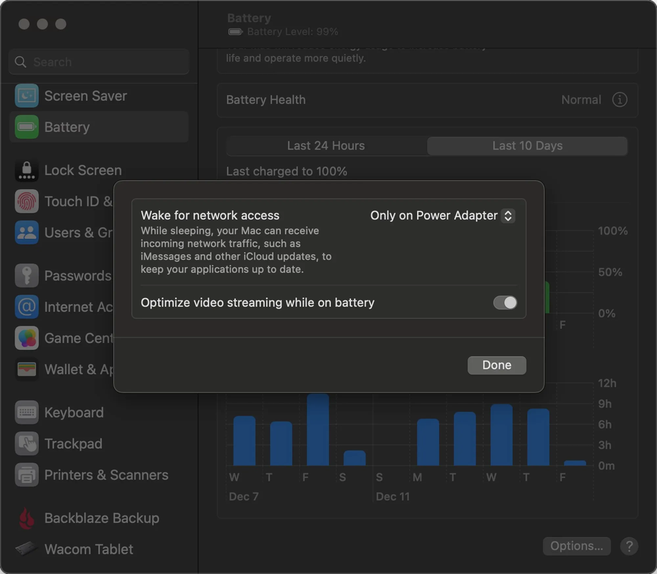The image size is (657, 574).
Task: Click the Users & Groups icon
Action: click(26, 232)
